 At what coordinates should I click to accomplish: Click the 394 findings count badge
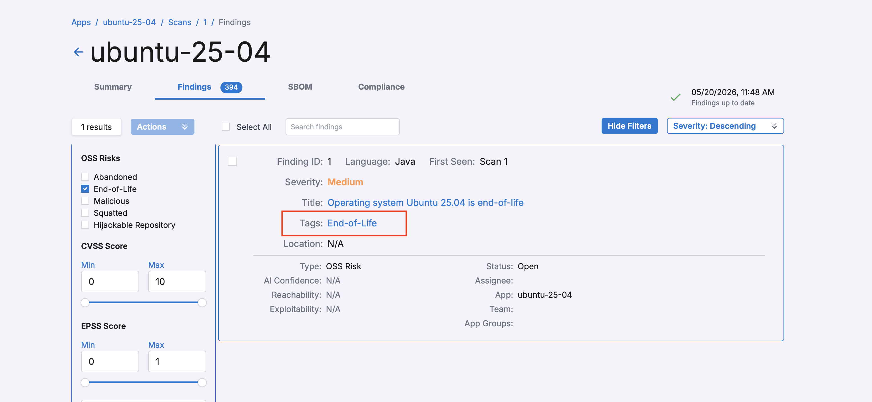click(231, 87)
